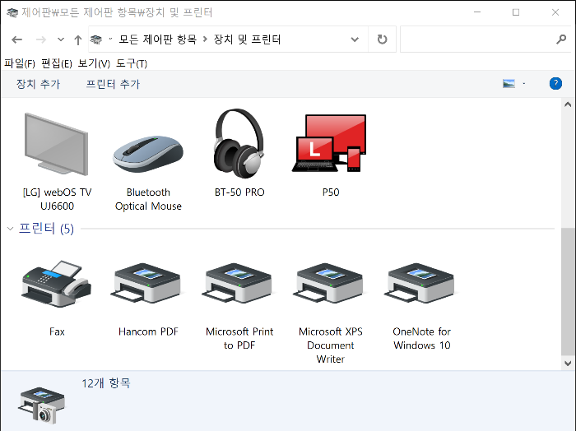Go back with the left arrow
The height and width of the screenshot is (431, 576).
click(17, 39)
